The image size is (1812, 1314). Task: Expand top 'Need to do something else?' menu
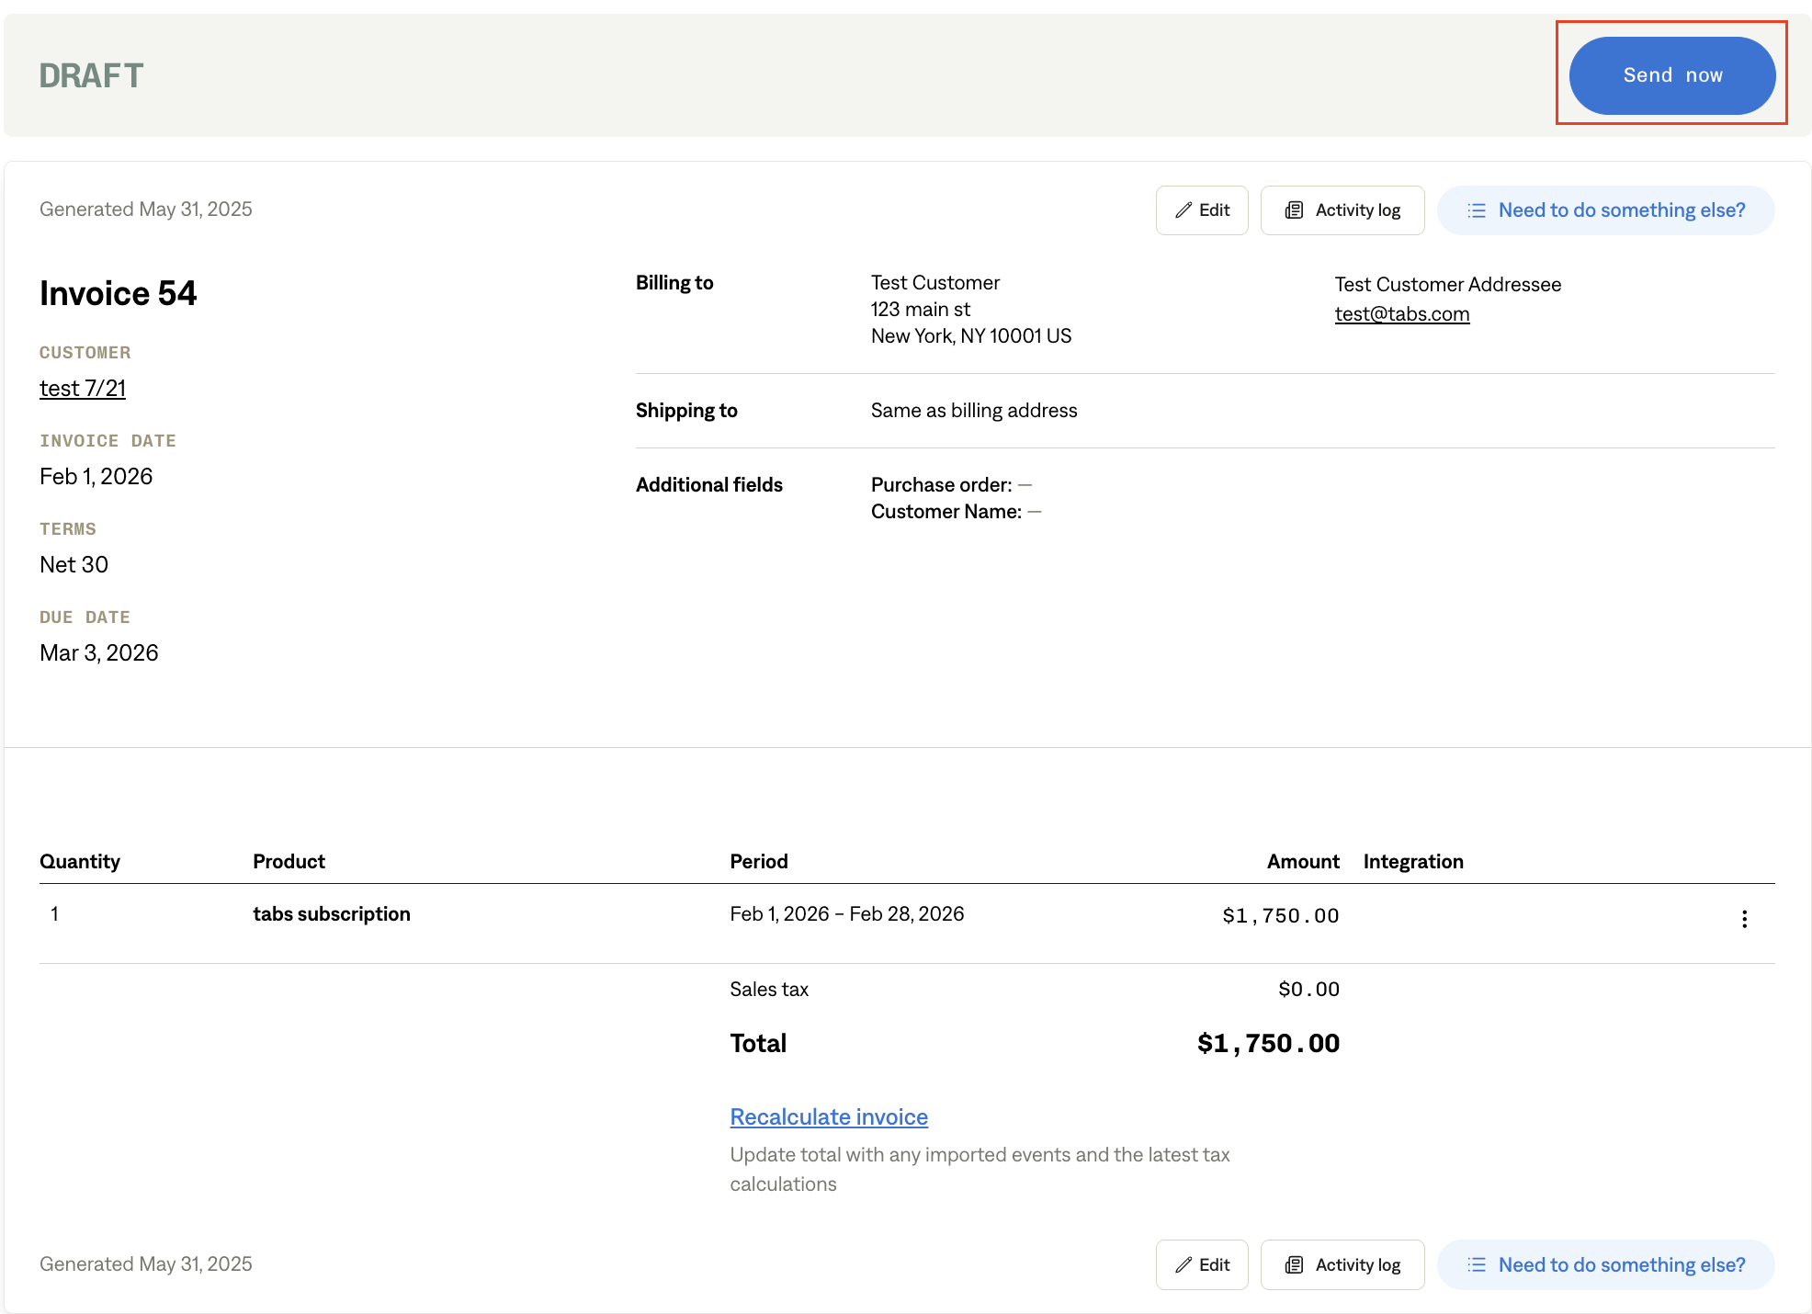[x=1621, y=210]
